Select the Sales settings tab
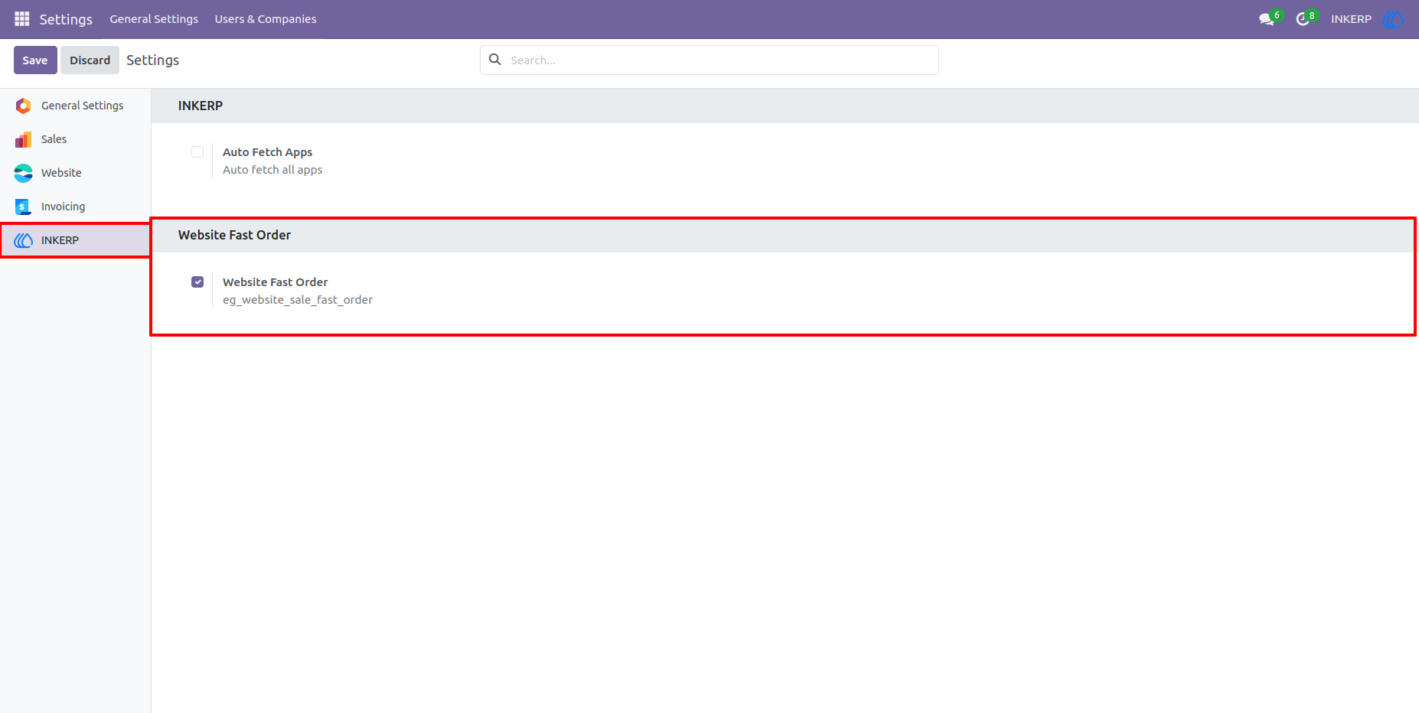This screenshot has height=713, width=1419. coord(75,139)
